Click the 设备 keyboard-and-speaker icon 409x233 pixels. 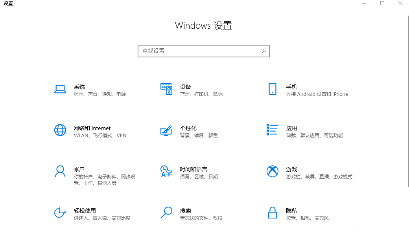(166, 89)
